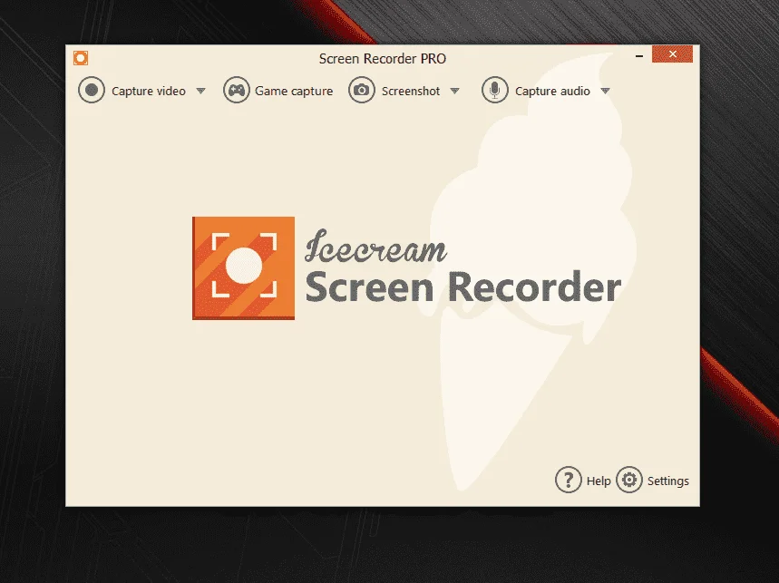Expand the Capture audio dropdown arrow

(605, 91)
